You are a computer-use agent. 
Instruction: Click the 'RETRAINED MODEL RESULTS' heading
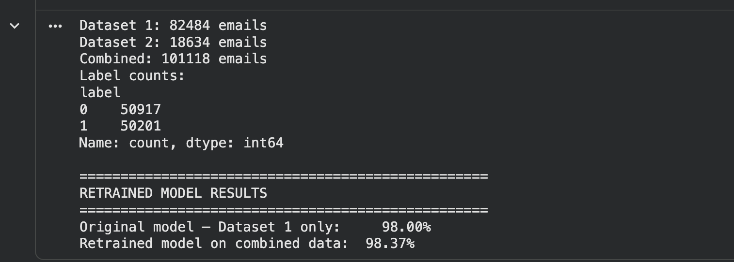click(x=173, y=193)
